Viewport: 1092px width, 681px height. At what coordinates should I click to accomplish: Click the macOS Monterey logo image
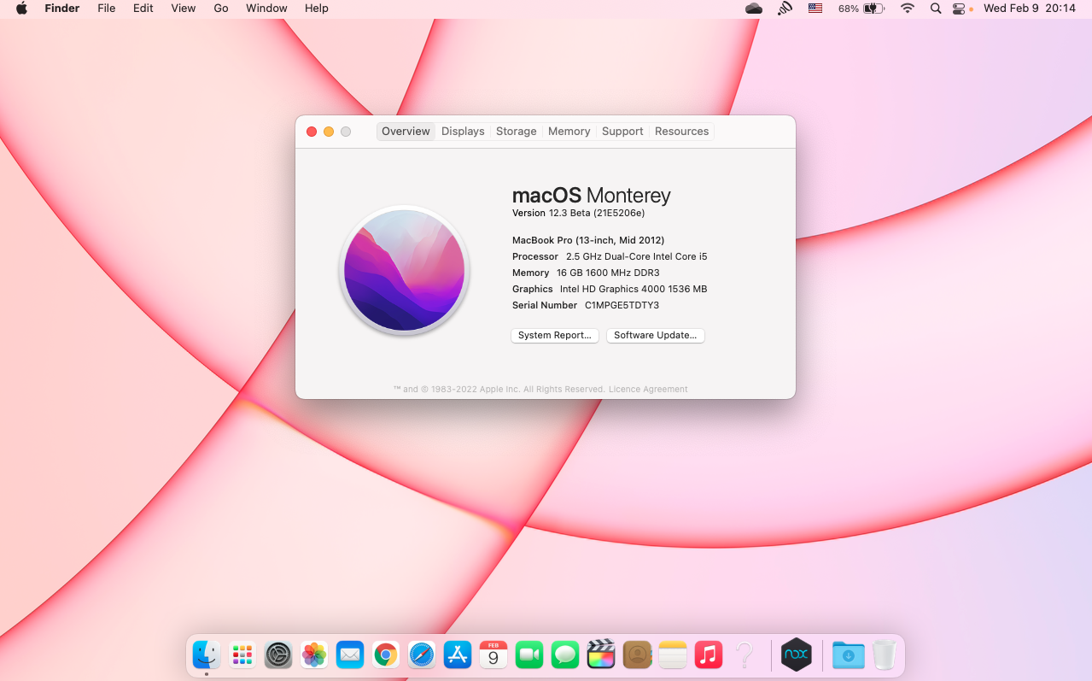click(405, 270)
